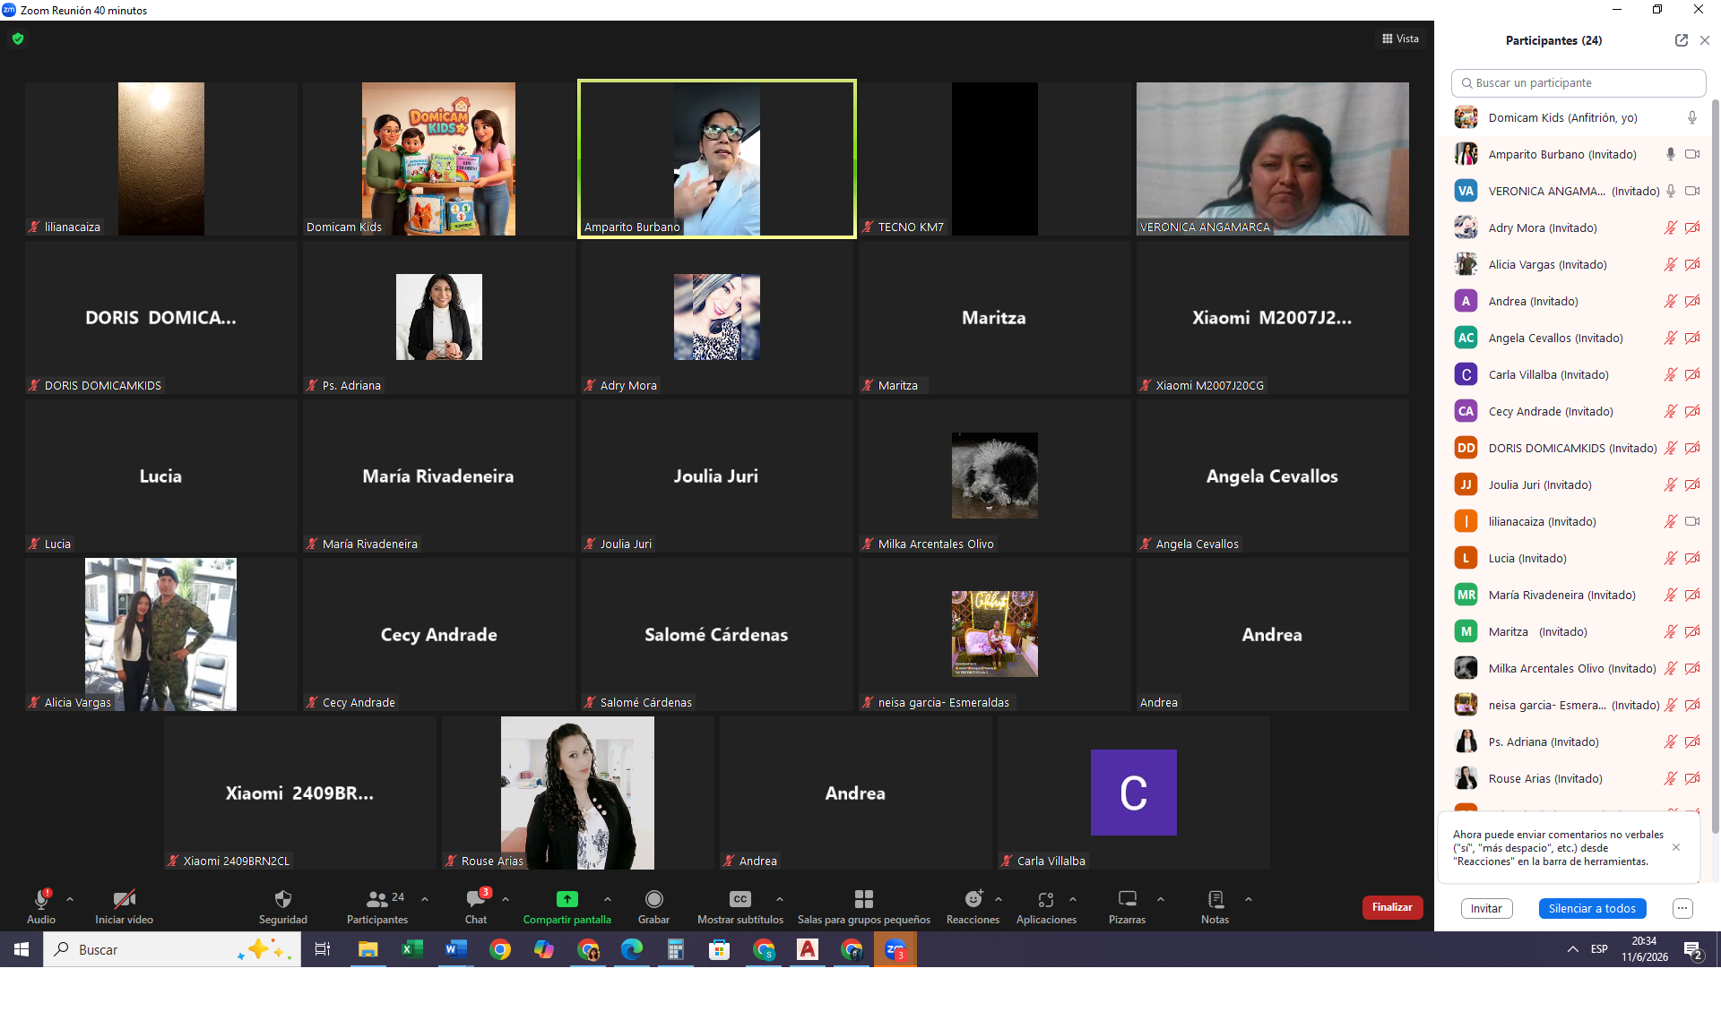Screen dimensions: 1721x1020
Task: Expand Compartir pantalla options arrow
Action: [x=608, y=899]
